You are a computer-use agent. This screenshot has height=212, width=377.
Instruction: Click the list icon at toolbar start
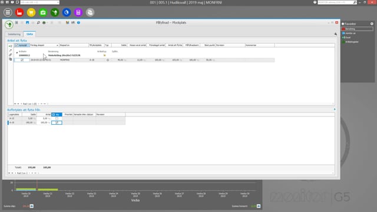click(16, 22)
